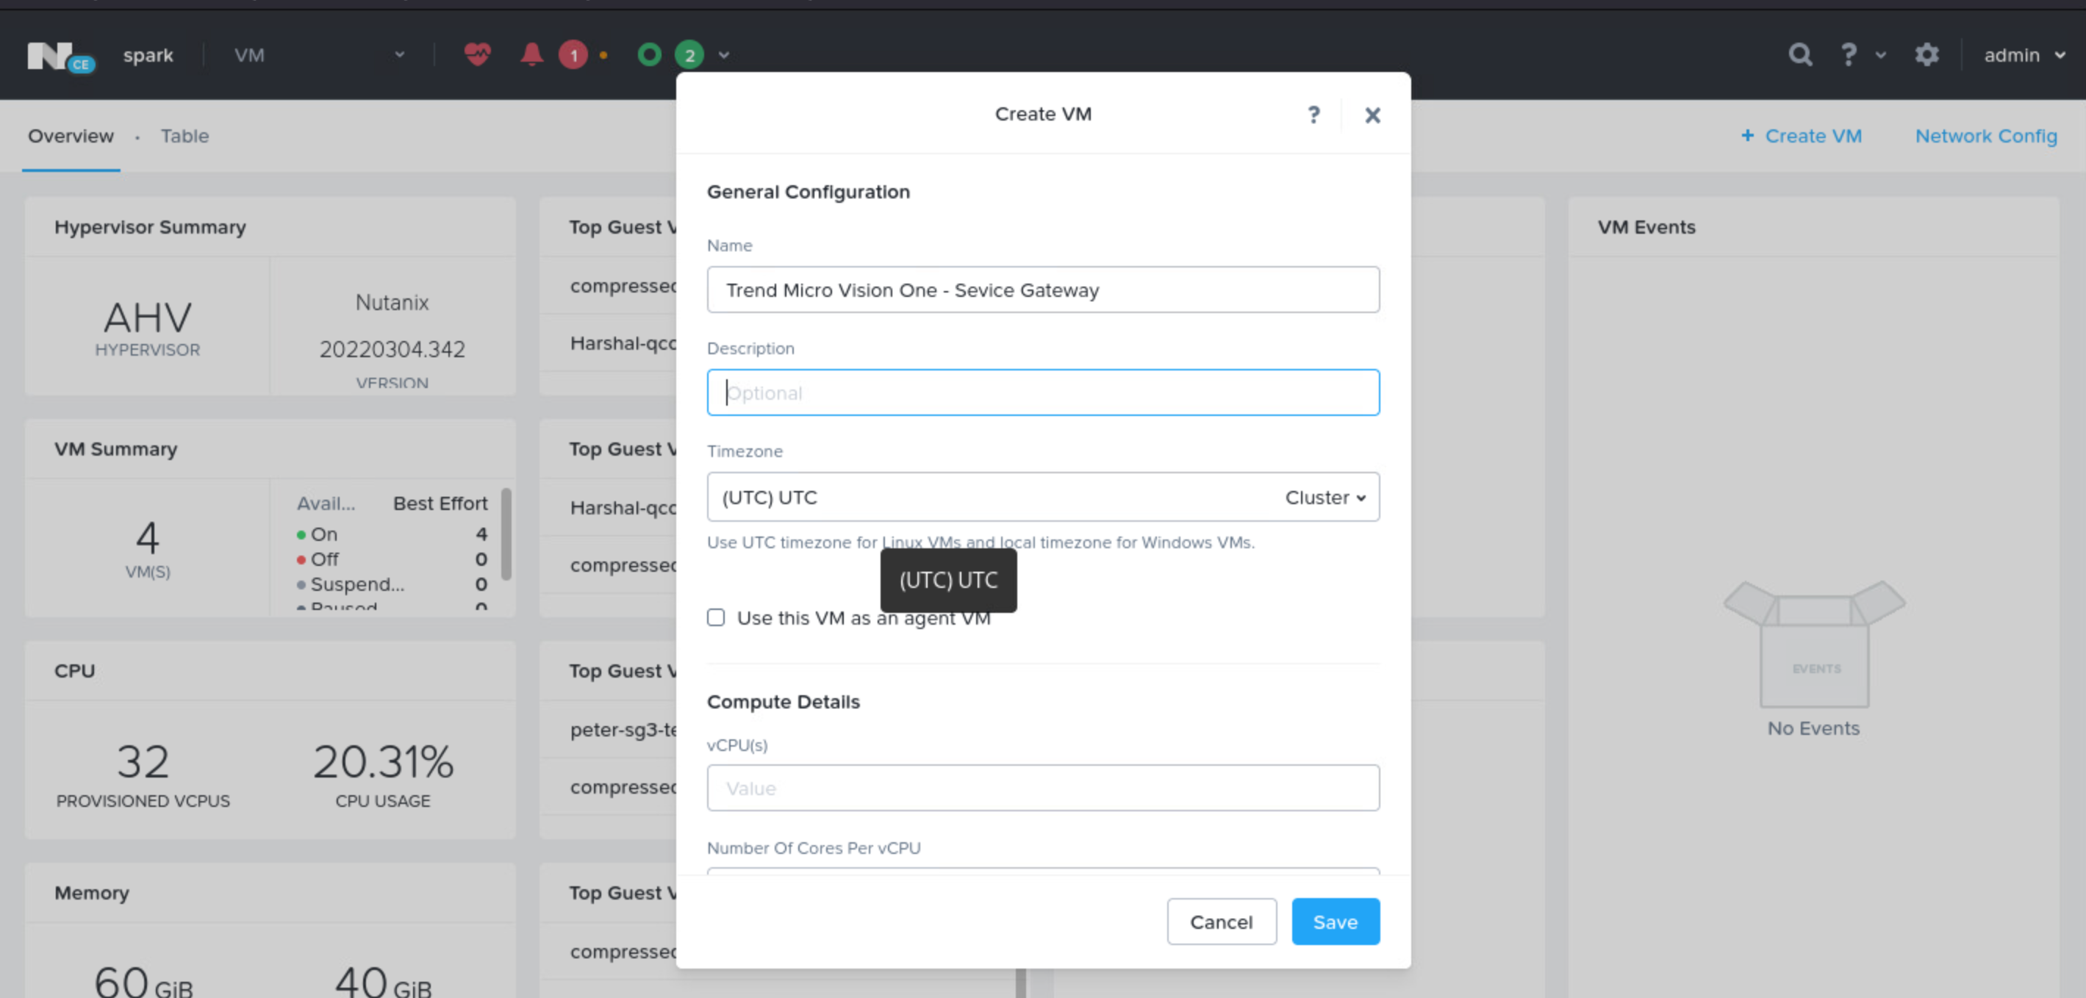Close the Create VM dialog
The width and height of the screenshot is (2086, 998).
point(1372,115)
